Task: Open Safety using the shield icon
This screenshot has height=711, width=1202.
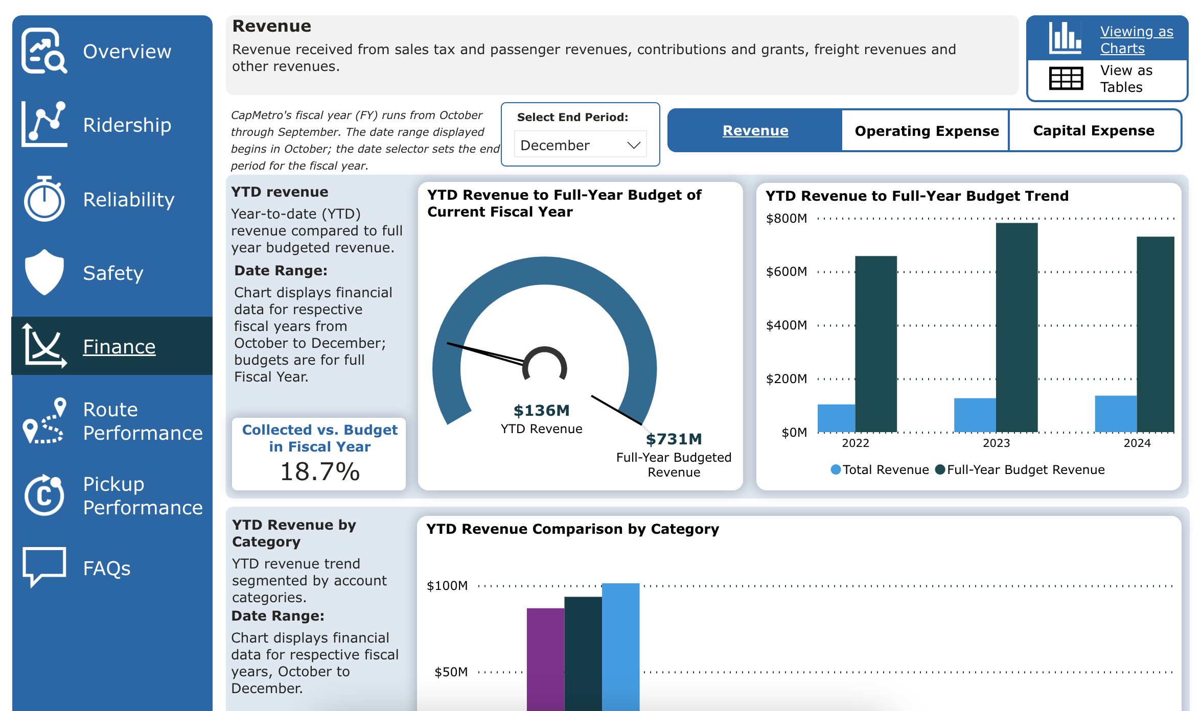Action: click(x=44, y=272)
